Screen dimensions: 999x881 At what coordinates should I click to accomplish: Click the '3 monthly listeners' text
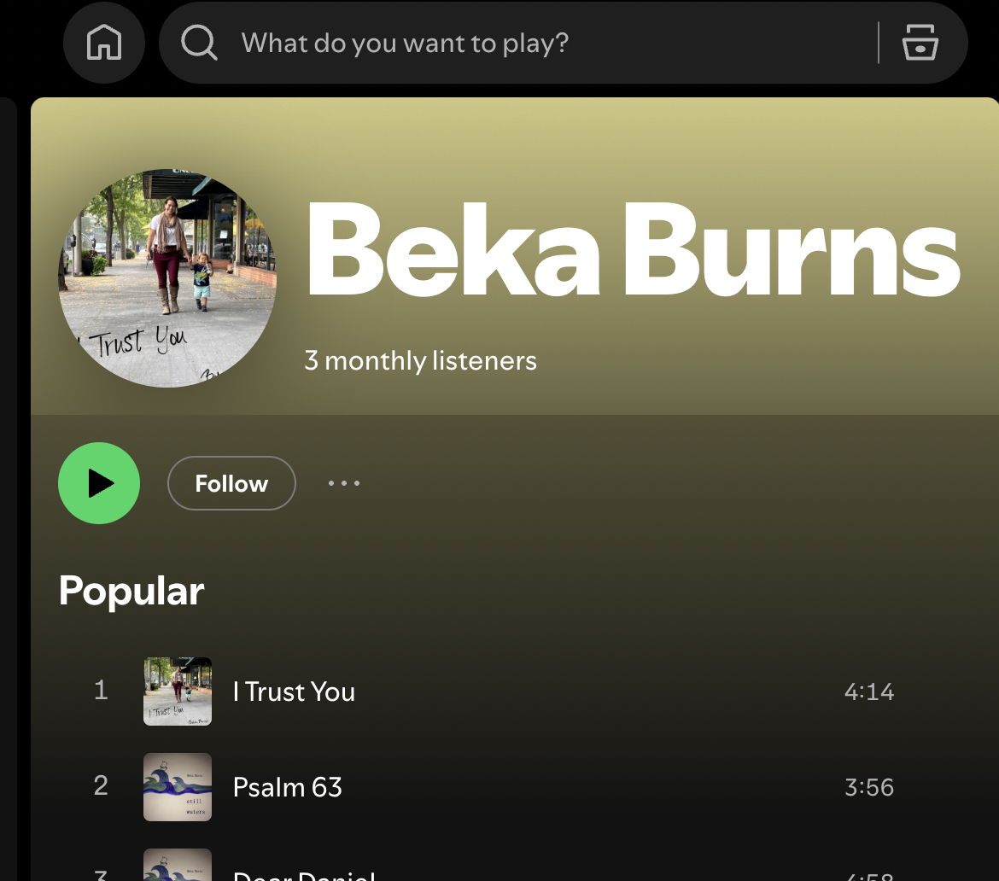(420, 360)
